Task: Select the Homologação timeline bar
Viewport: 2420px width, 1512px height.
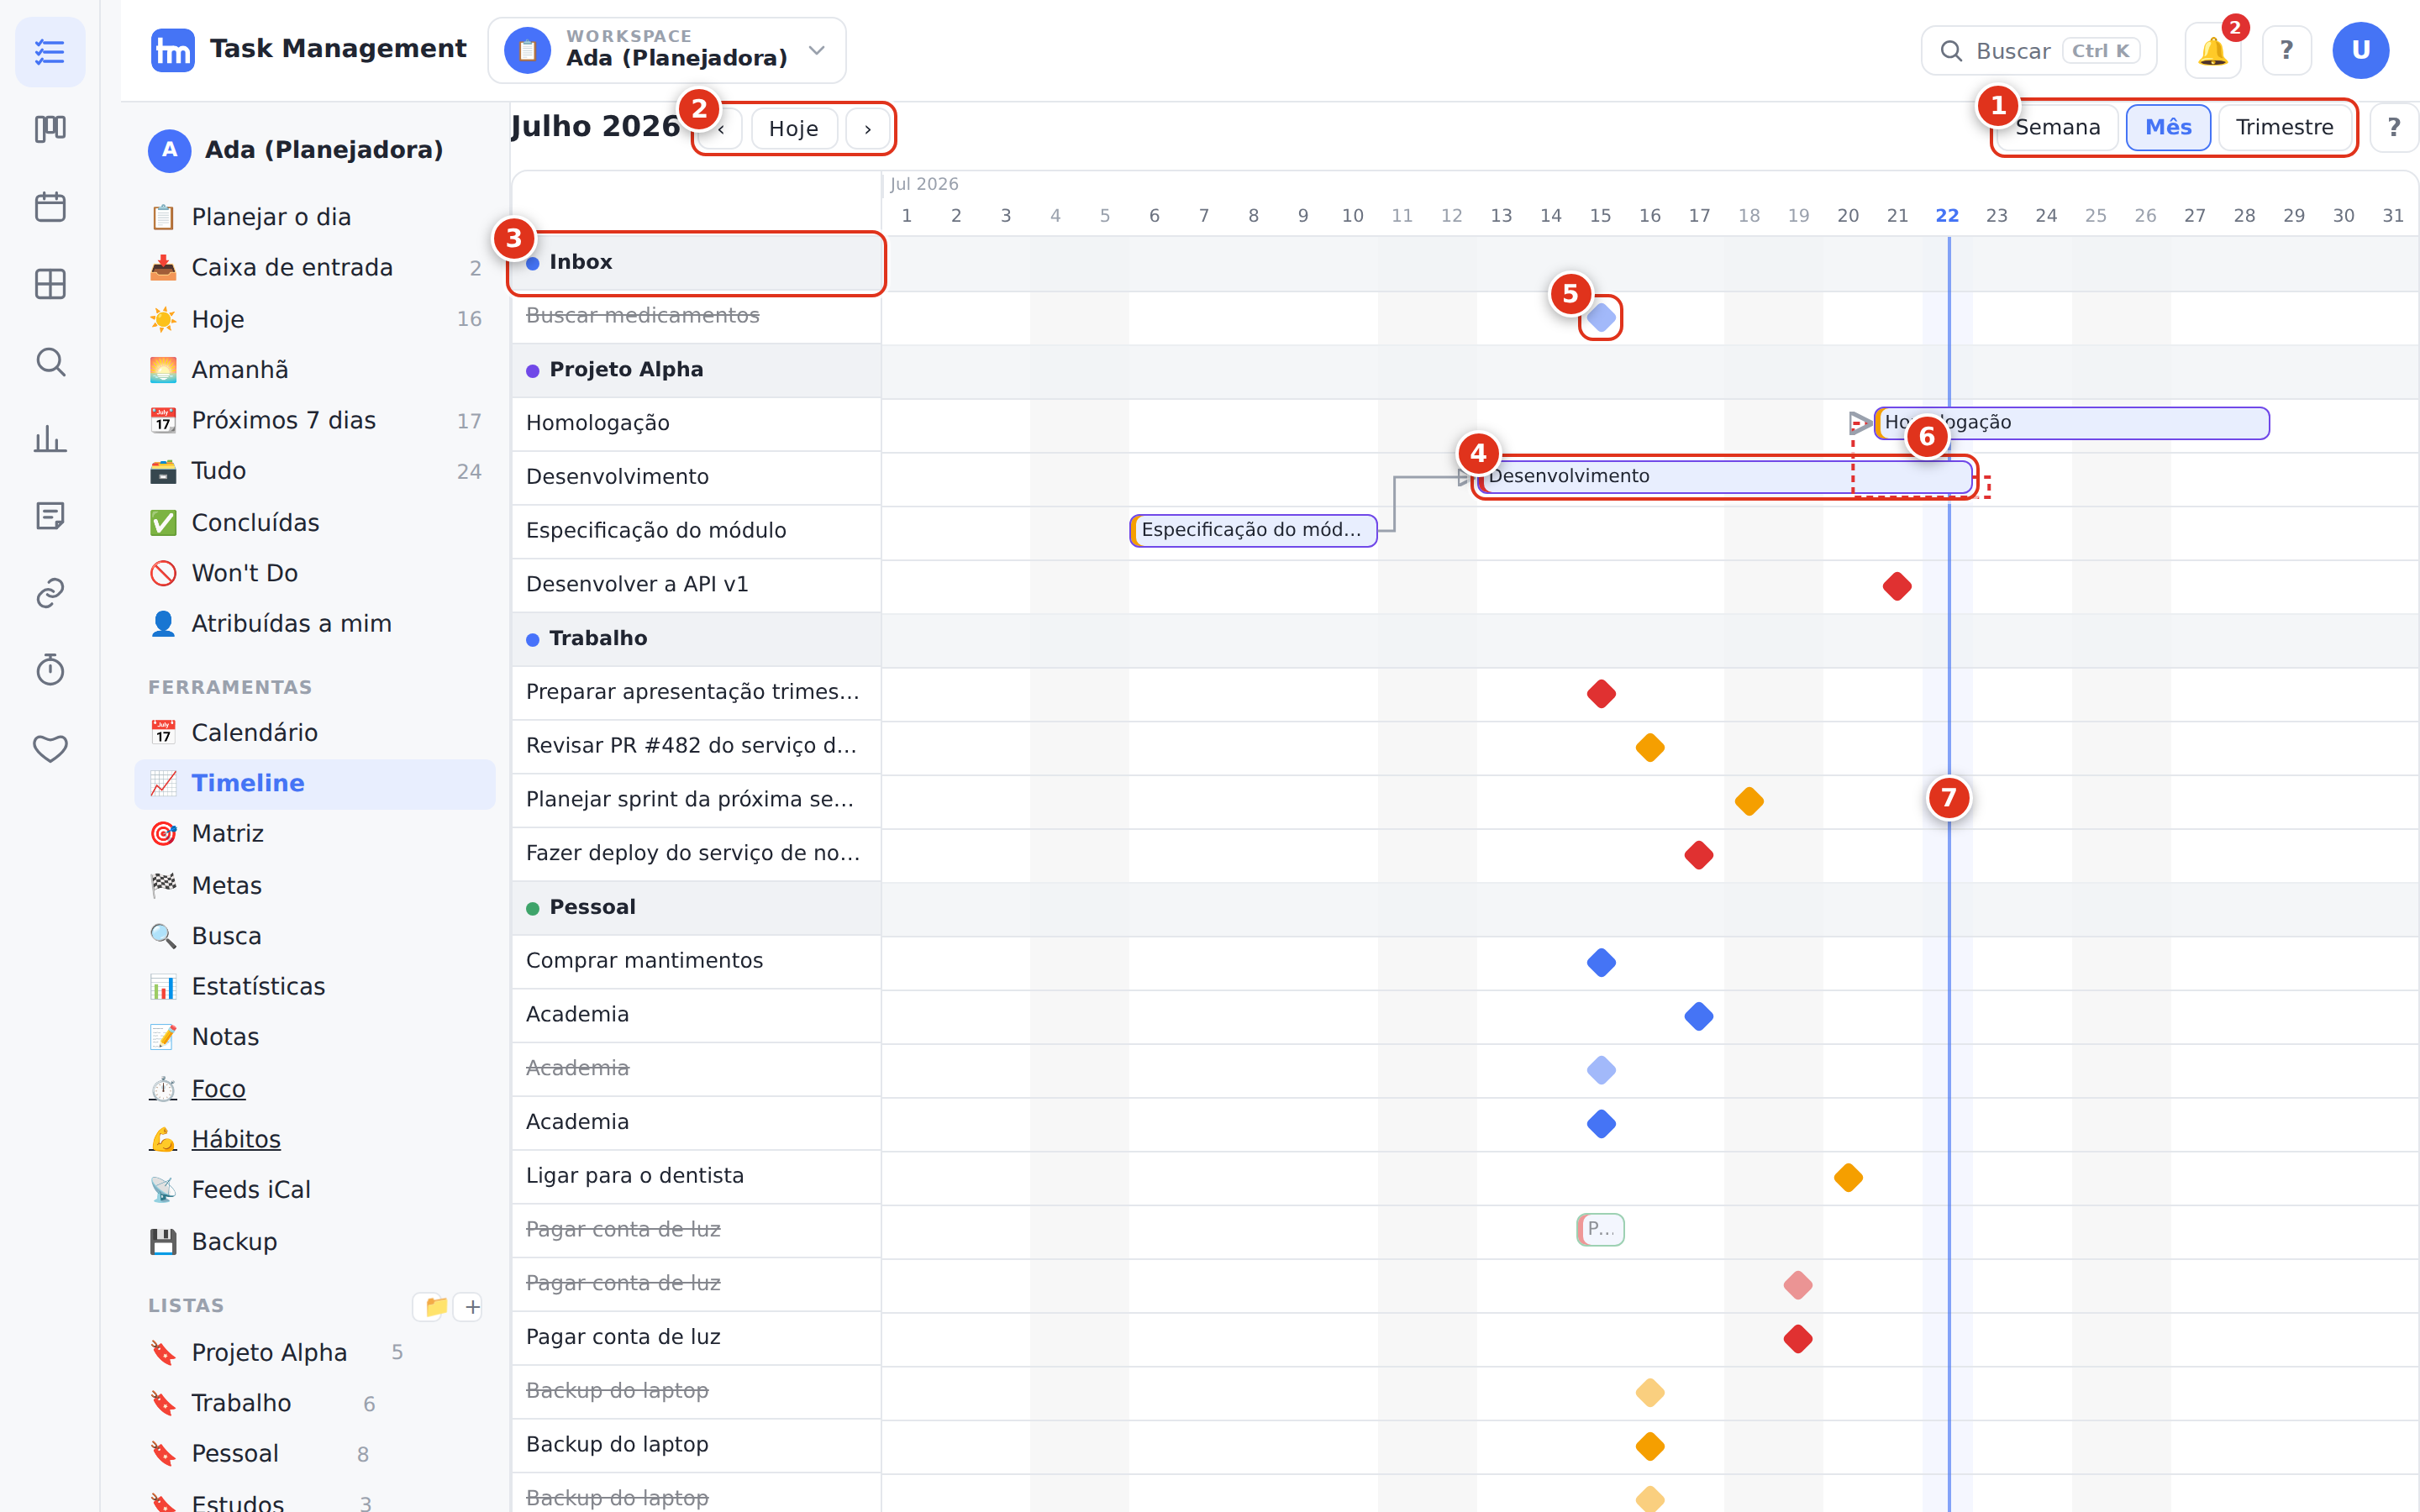Action: [2072, 423]
